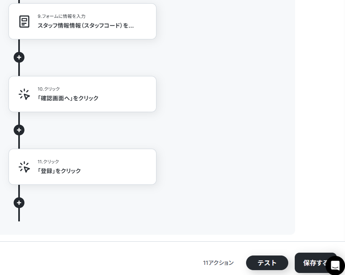Run the workflow with テスト button

coord(267,263)
